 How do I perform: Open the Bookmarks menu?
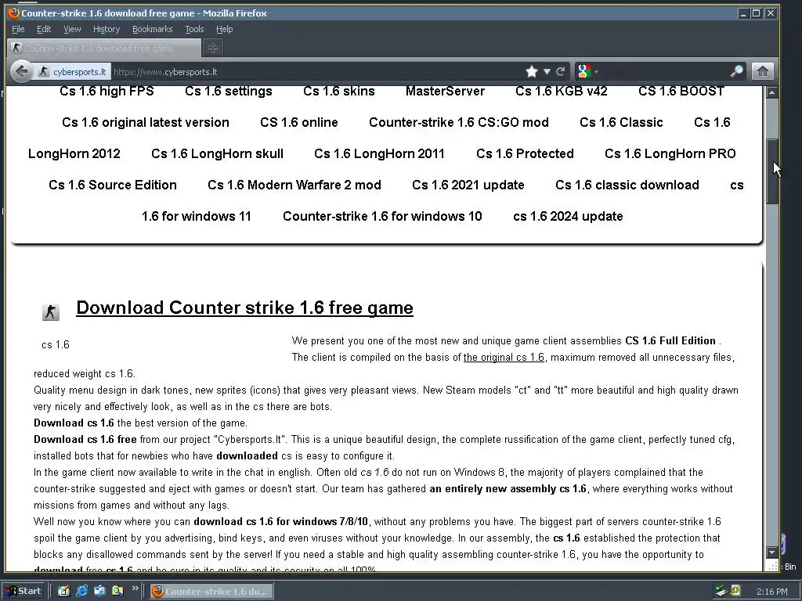(153, 29)
